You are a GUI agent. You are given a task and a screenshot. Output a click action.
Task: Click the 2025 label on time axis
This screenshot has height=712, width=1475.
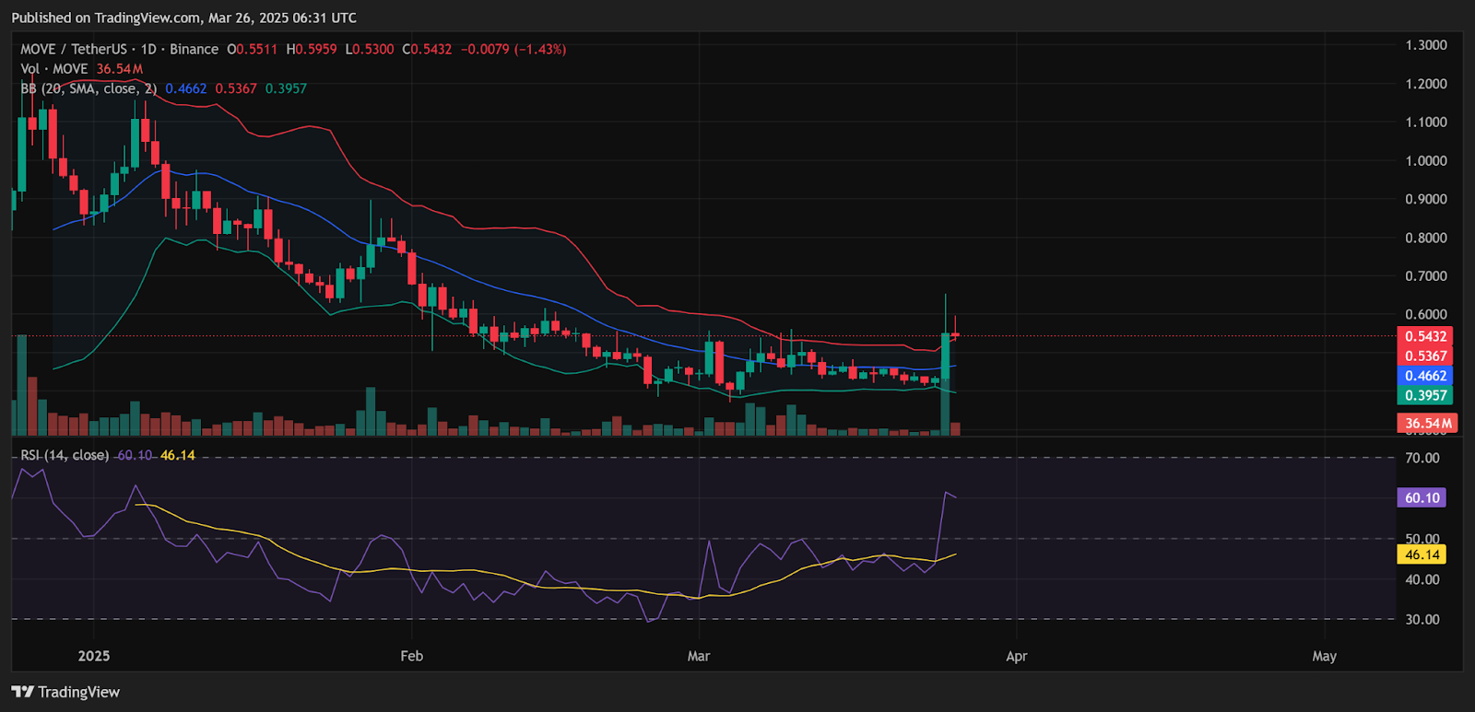coord(94,656)
